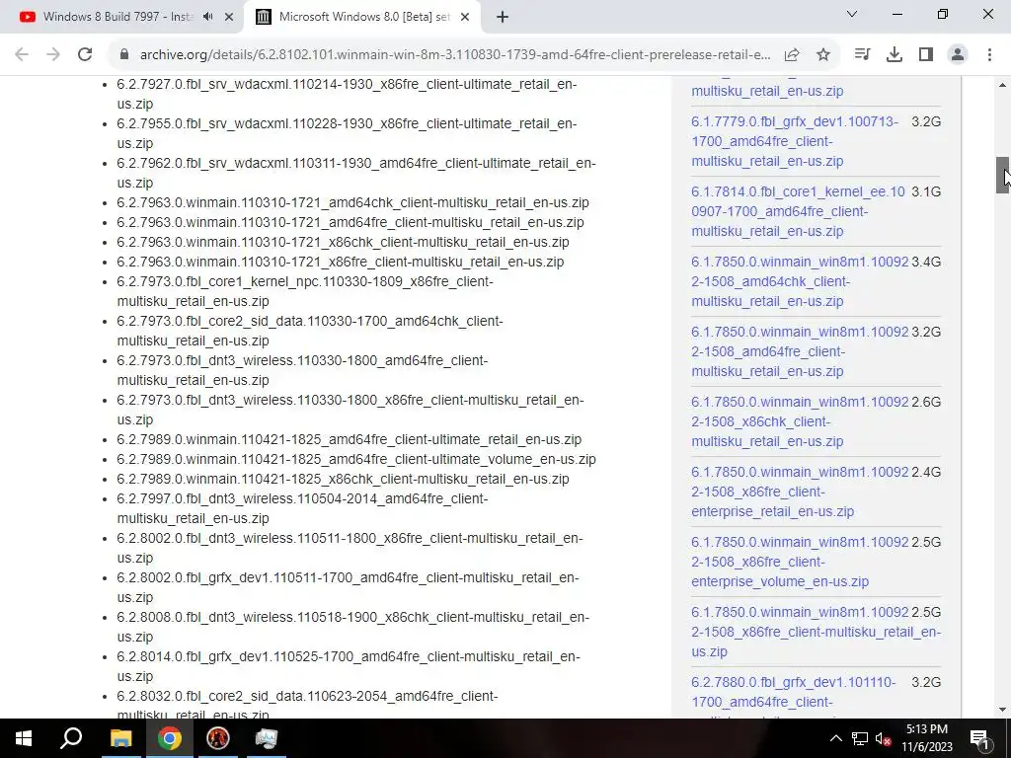This screenshot has width=1011, height=758.
Task: Go back to the previous page
Action: click(22, 55)
